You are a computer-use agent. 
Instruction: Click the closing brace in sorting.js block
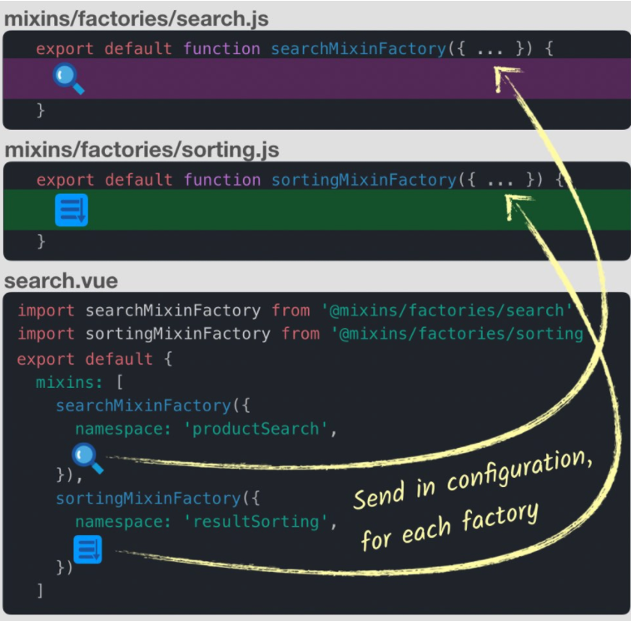coord(41,241)
